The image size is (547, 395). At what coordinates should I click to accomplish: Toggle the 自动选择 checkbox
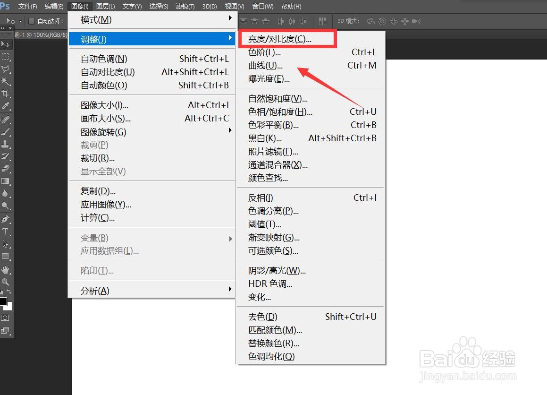32,21
